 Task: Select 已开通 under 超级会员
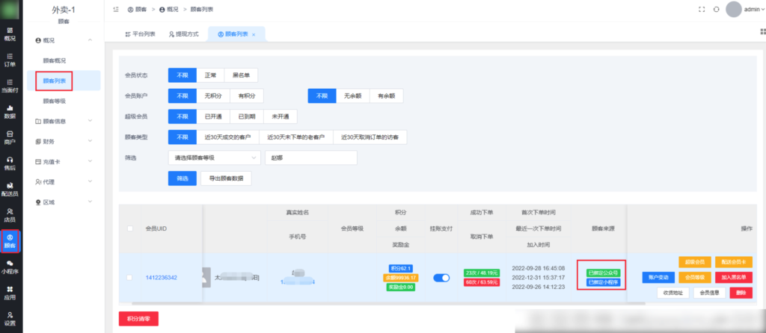(213, 116)
